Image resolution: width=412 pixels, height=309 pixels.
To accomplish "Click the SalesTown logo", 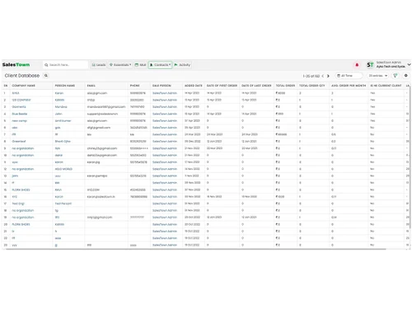I will pos(16,65).
